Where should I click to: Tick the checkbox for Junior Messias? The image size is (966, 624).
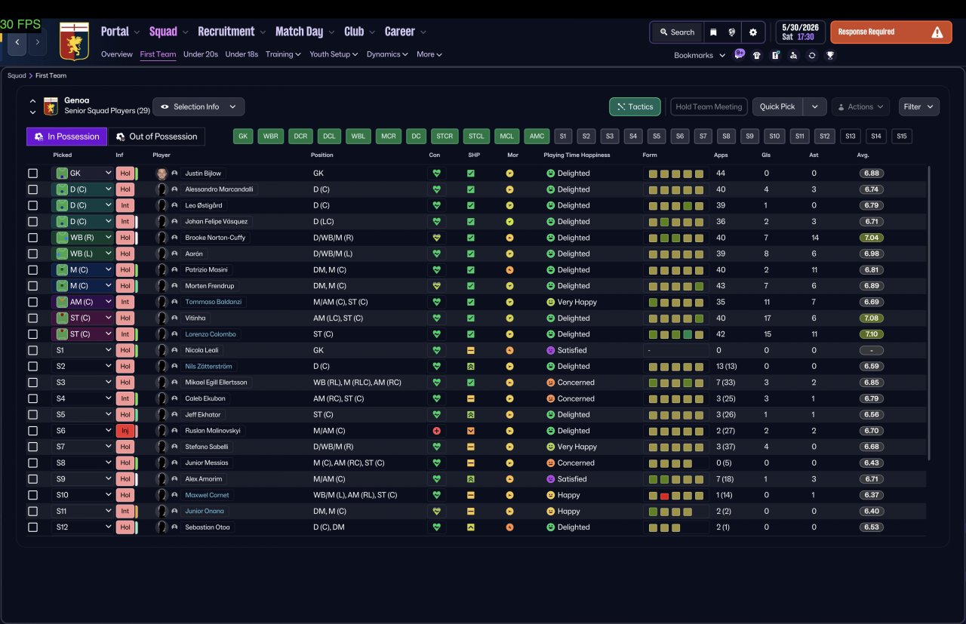coord(32,463)
